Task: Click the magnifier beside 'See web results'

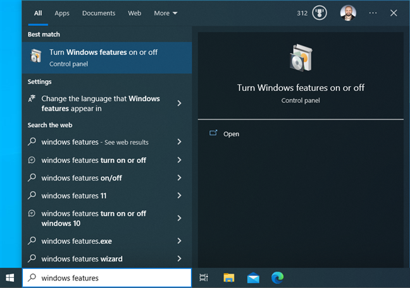Action: tap(32, 141)
